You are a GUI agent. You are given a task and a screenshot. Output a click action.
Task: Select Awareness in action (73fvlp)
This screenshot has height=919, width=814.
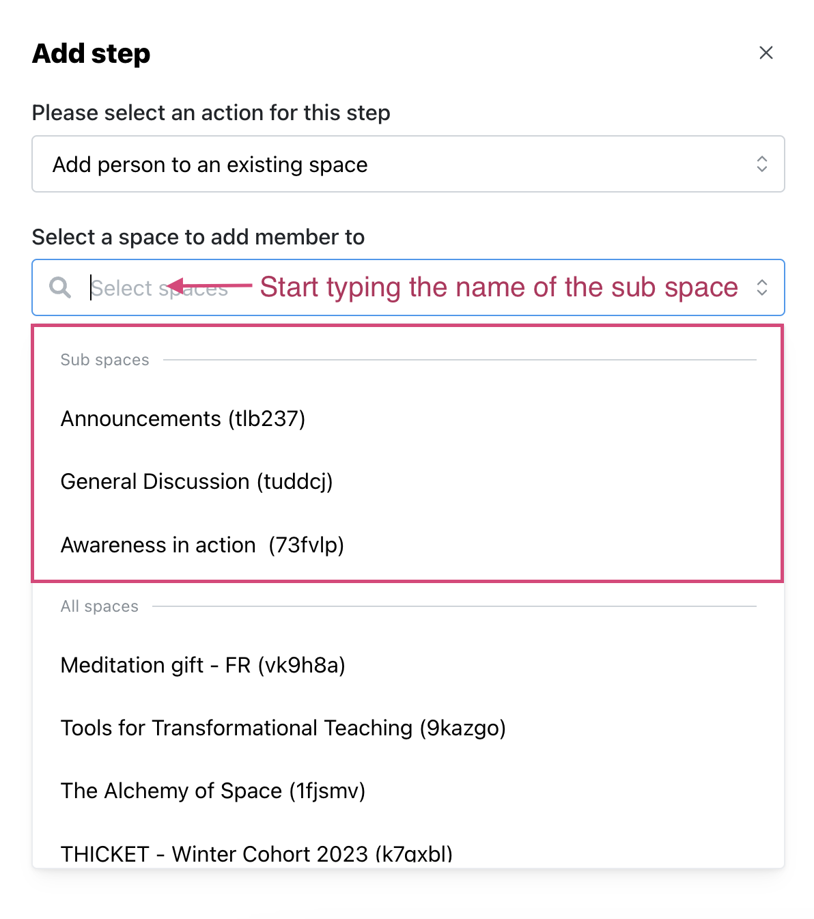pos(202,545)
